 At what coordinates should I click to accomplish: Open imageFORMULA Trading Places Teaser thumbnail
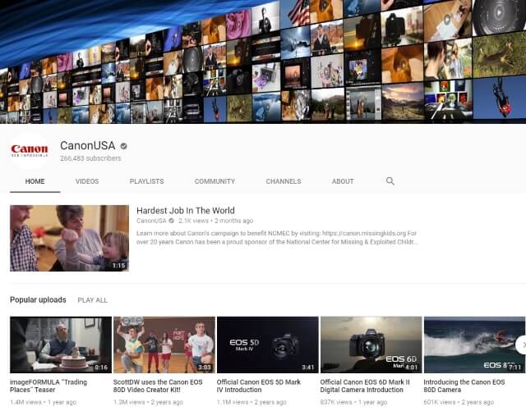tap(61, 345)
